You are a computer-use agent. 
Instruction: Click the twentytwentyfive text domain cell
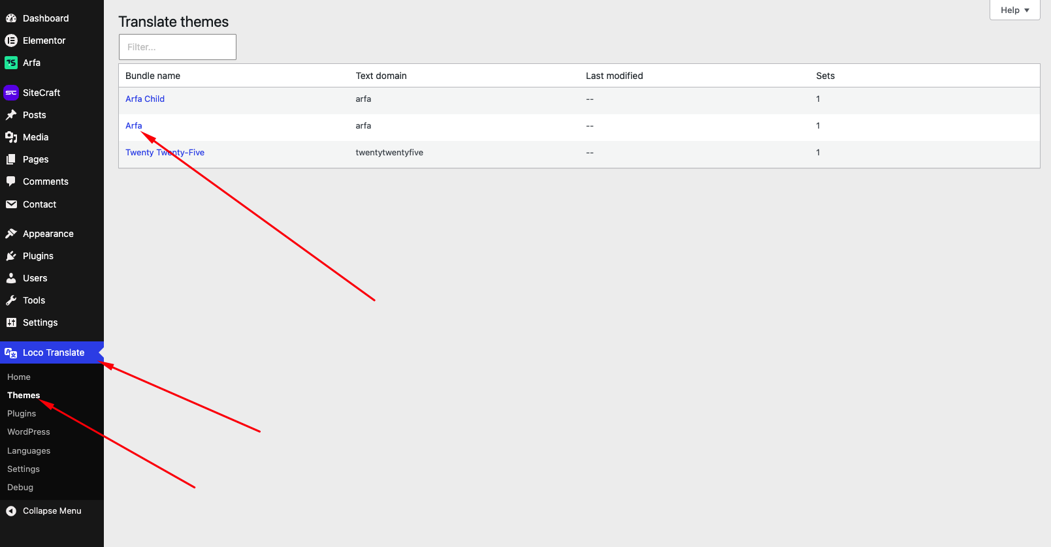pyautogui.click(x=389, y=153)
